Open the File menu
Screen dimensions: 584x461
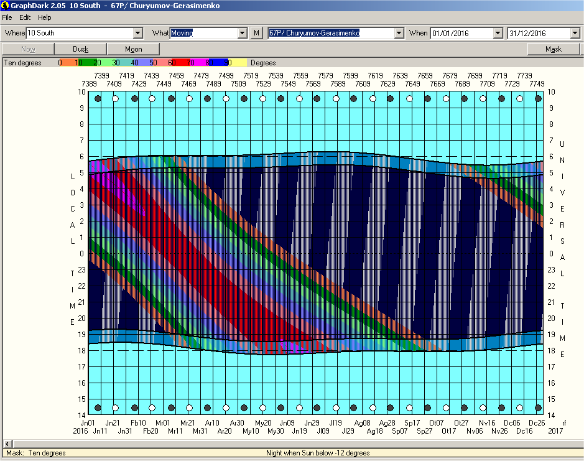pos(7,17)
